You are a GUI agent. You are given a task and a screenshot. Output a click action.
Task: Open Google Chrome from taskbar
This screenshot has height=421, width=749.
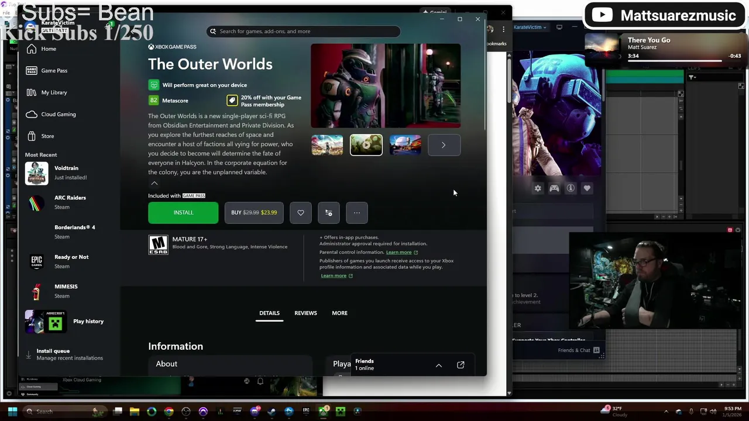pos(169,411)
